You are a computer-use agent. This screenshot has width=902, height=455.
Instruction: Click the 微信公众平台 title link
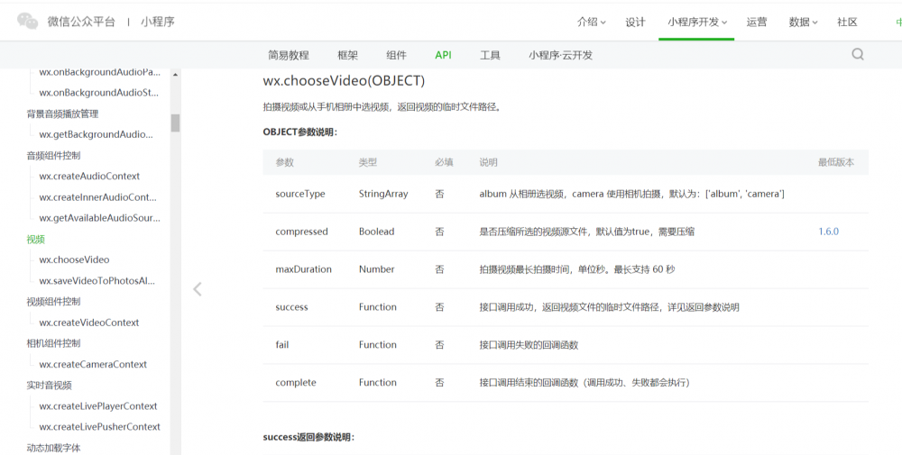tap(81, 22)
